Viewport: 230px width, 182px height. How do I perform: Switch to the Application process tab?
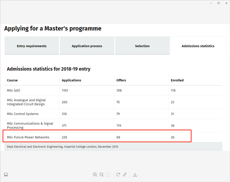87,46
